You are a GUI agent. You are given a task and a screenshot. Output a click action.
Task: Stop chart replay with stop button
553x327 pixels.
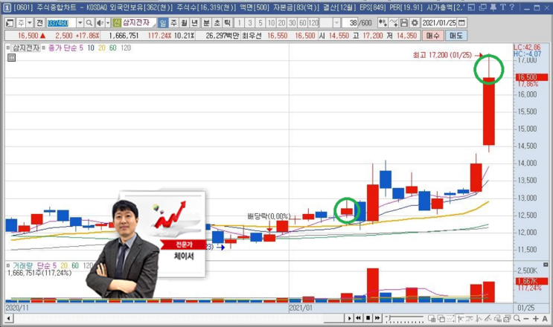point(368,318)
